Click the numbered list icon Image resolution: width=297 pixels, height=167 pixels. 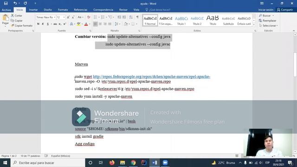pyautogui.click(x=103, y=17)
